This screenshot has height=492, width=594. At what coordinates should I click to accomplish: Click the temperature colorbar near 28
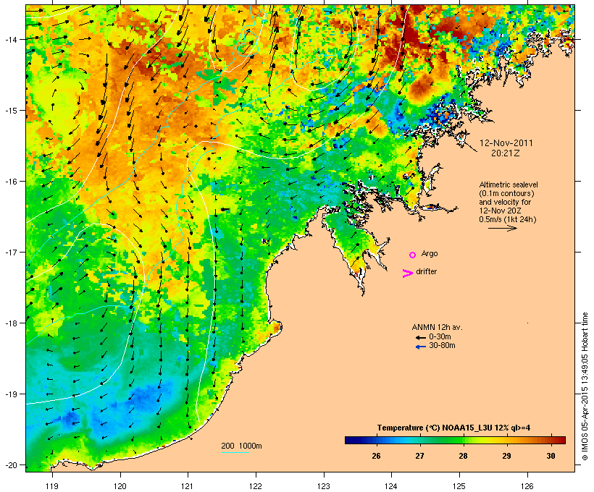click(463, 440)
